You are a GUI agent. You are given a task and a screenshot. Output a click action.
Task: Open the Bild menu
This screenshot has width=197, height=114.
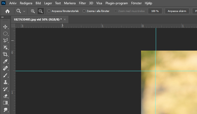pos(38,3)
